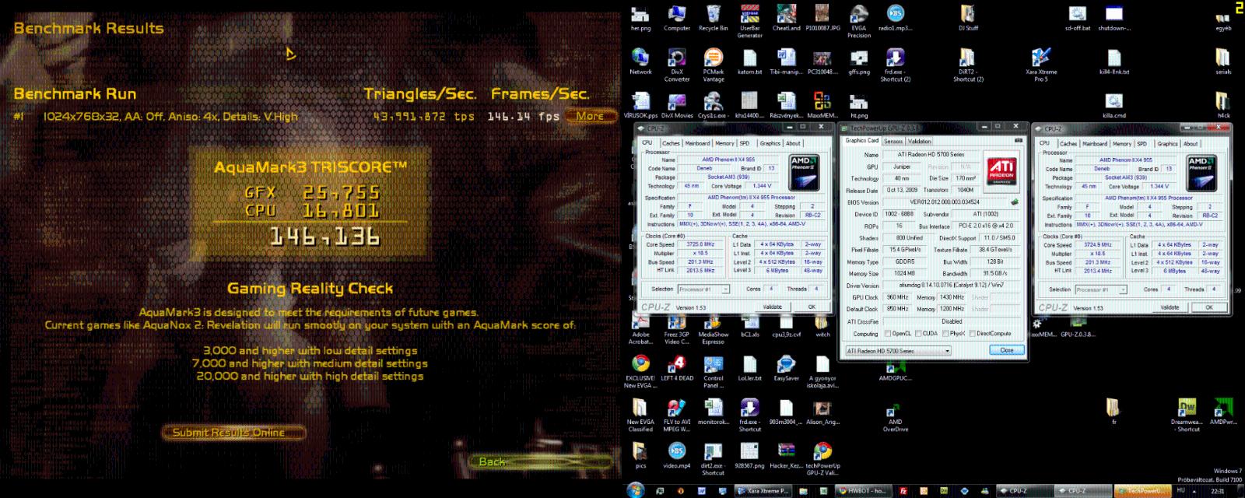Open PCMark Vantage shortcut

click(713, 65)
